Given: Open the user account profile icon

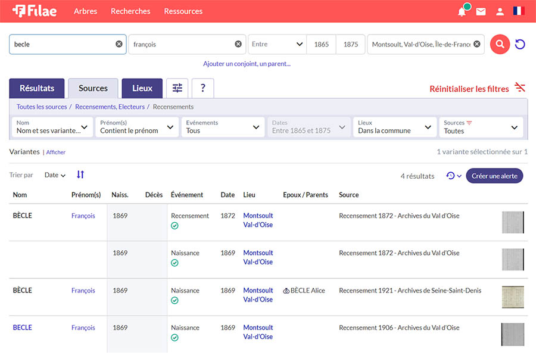Looking at the screenshot, I should 500,11.
